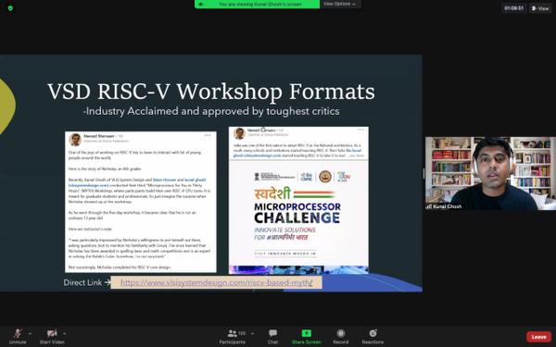This screenshot has width=556, height=347.
Task: Click the Kunal Ghosh name label on video
Action: [x=444, y=206]
